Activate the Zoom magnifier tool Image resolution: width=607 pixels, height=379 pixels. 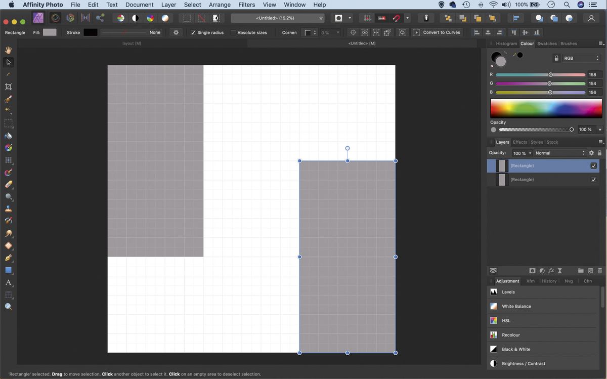[8, 307]
